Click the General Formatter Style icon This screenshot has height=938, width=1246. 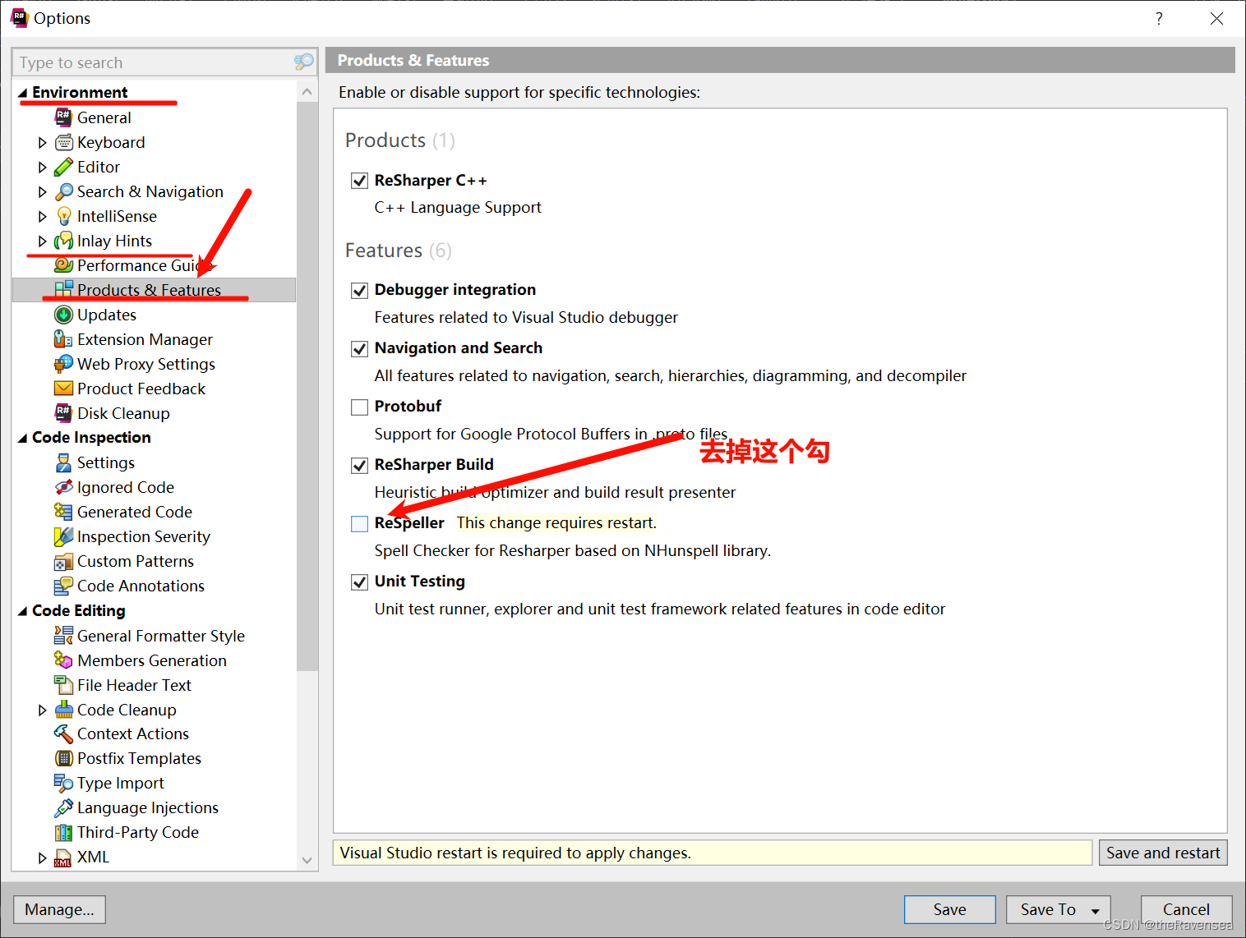(x=63, y=636)
